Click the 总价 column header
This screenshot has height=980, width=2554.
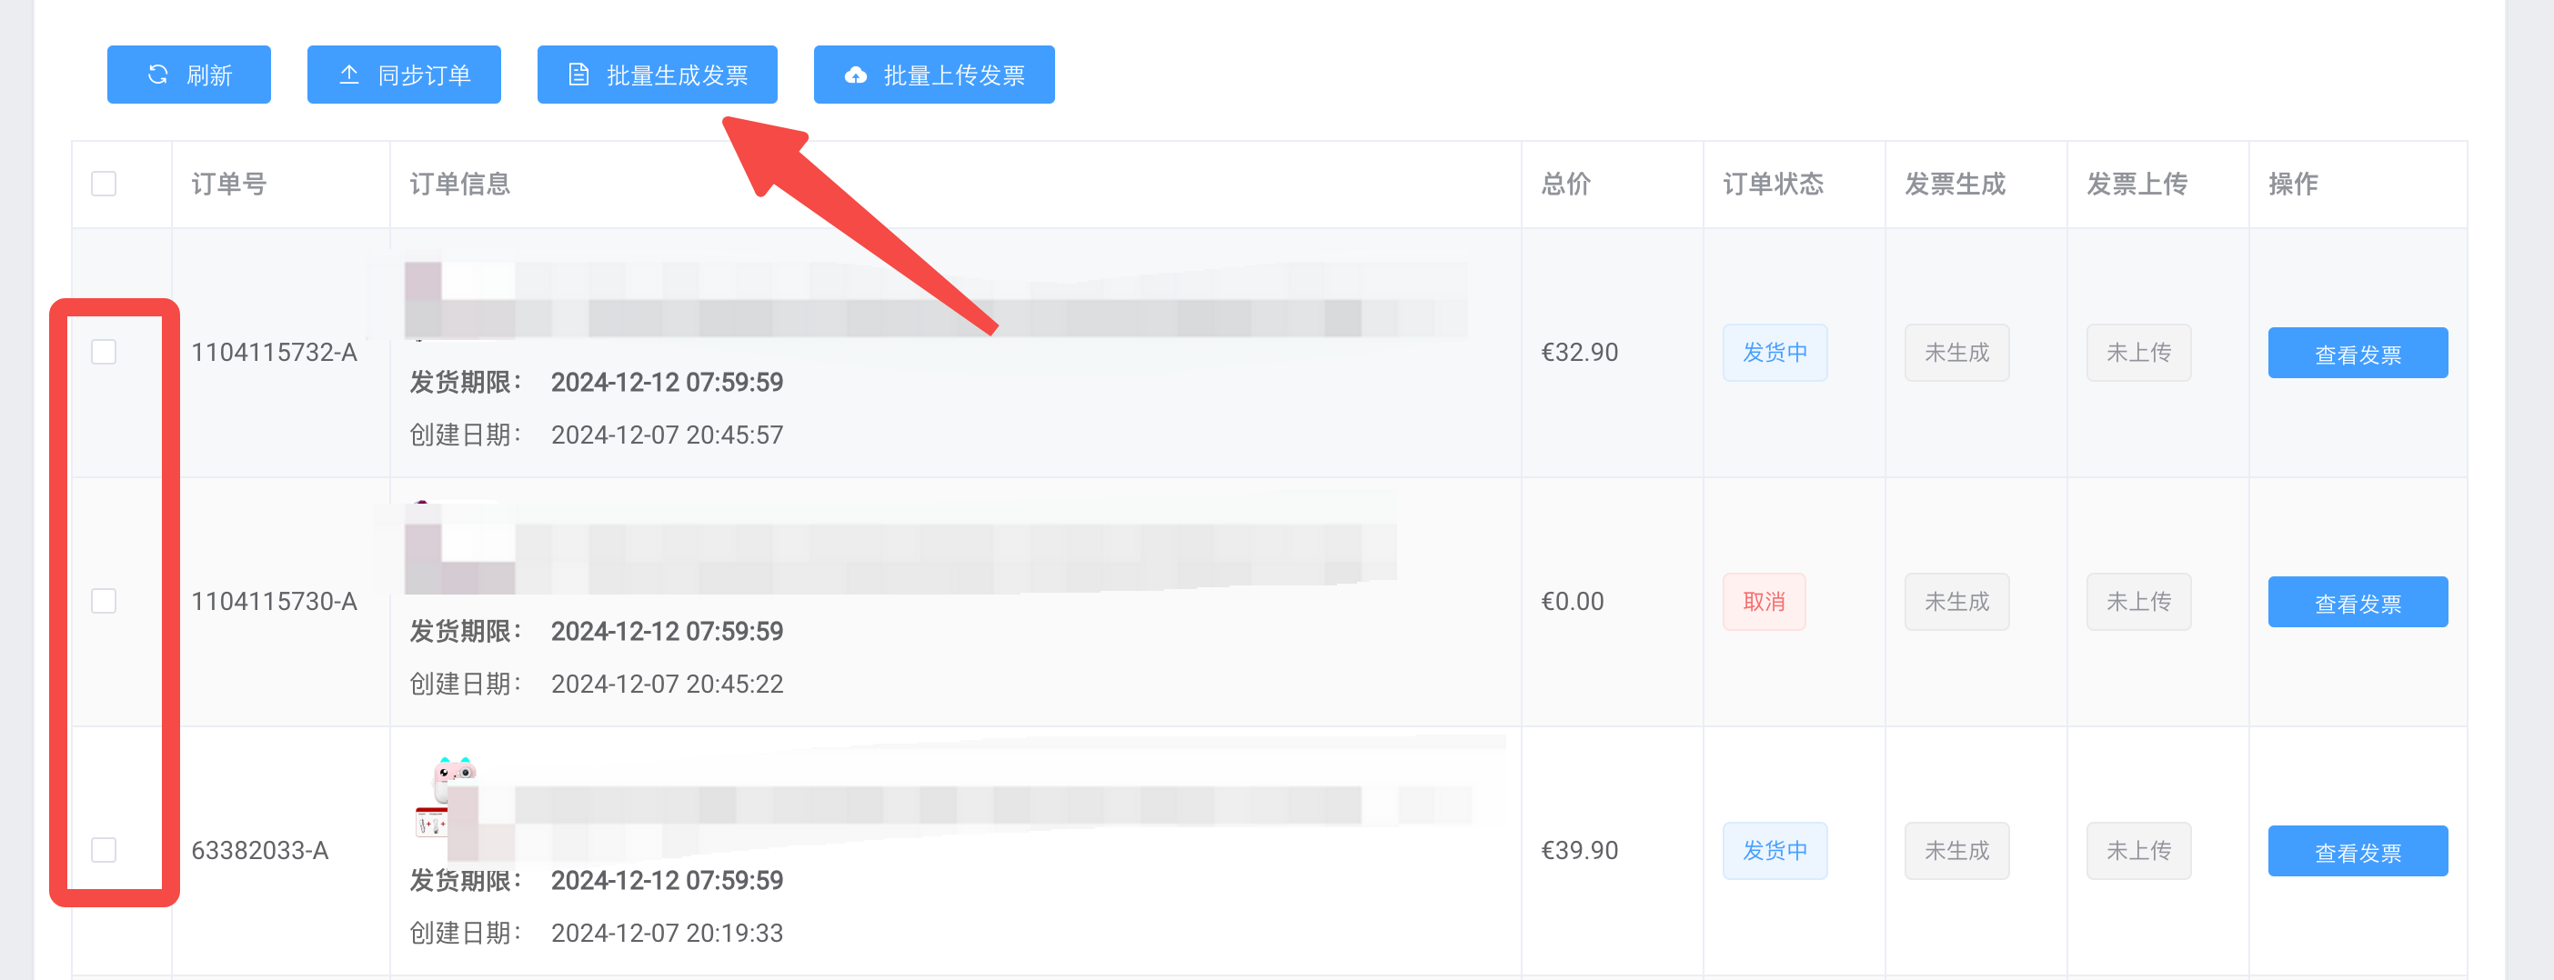1565,184
